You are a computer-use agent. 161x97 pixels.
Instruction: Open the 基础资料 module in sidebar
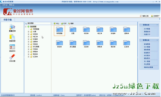tap(12, 48)
